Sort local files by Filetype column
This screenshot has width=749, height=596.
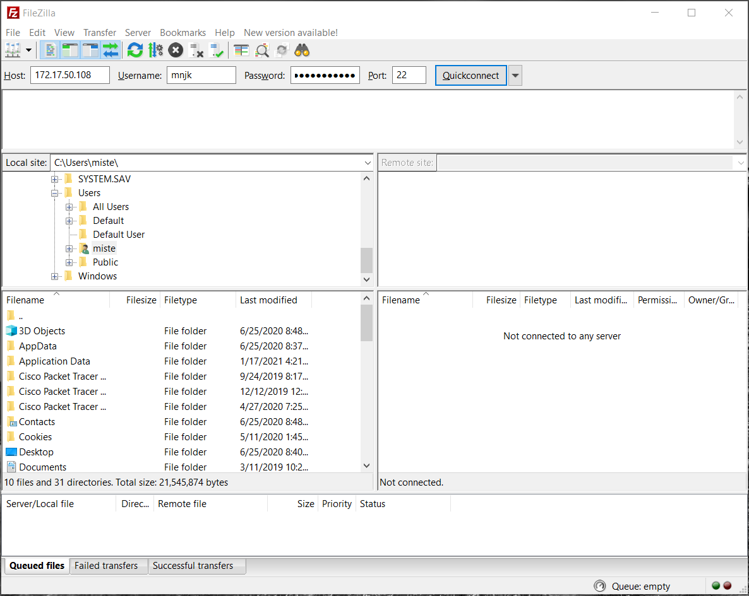click(x=198, y=300)
